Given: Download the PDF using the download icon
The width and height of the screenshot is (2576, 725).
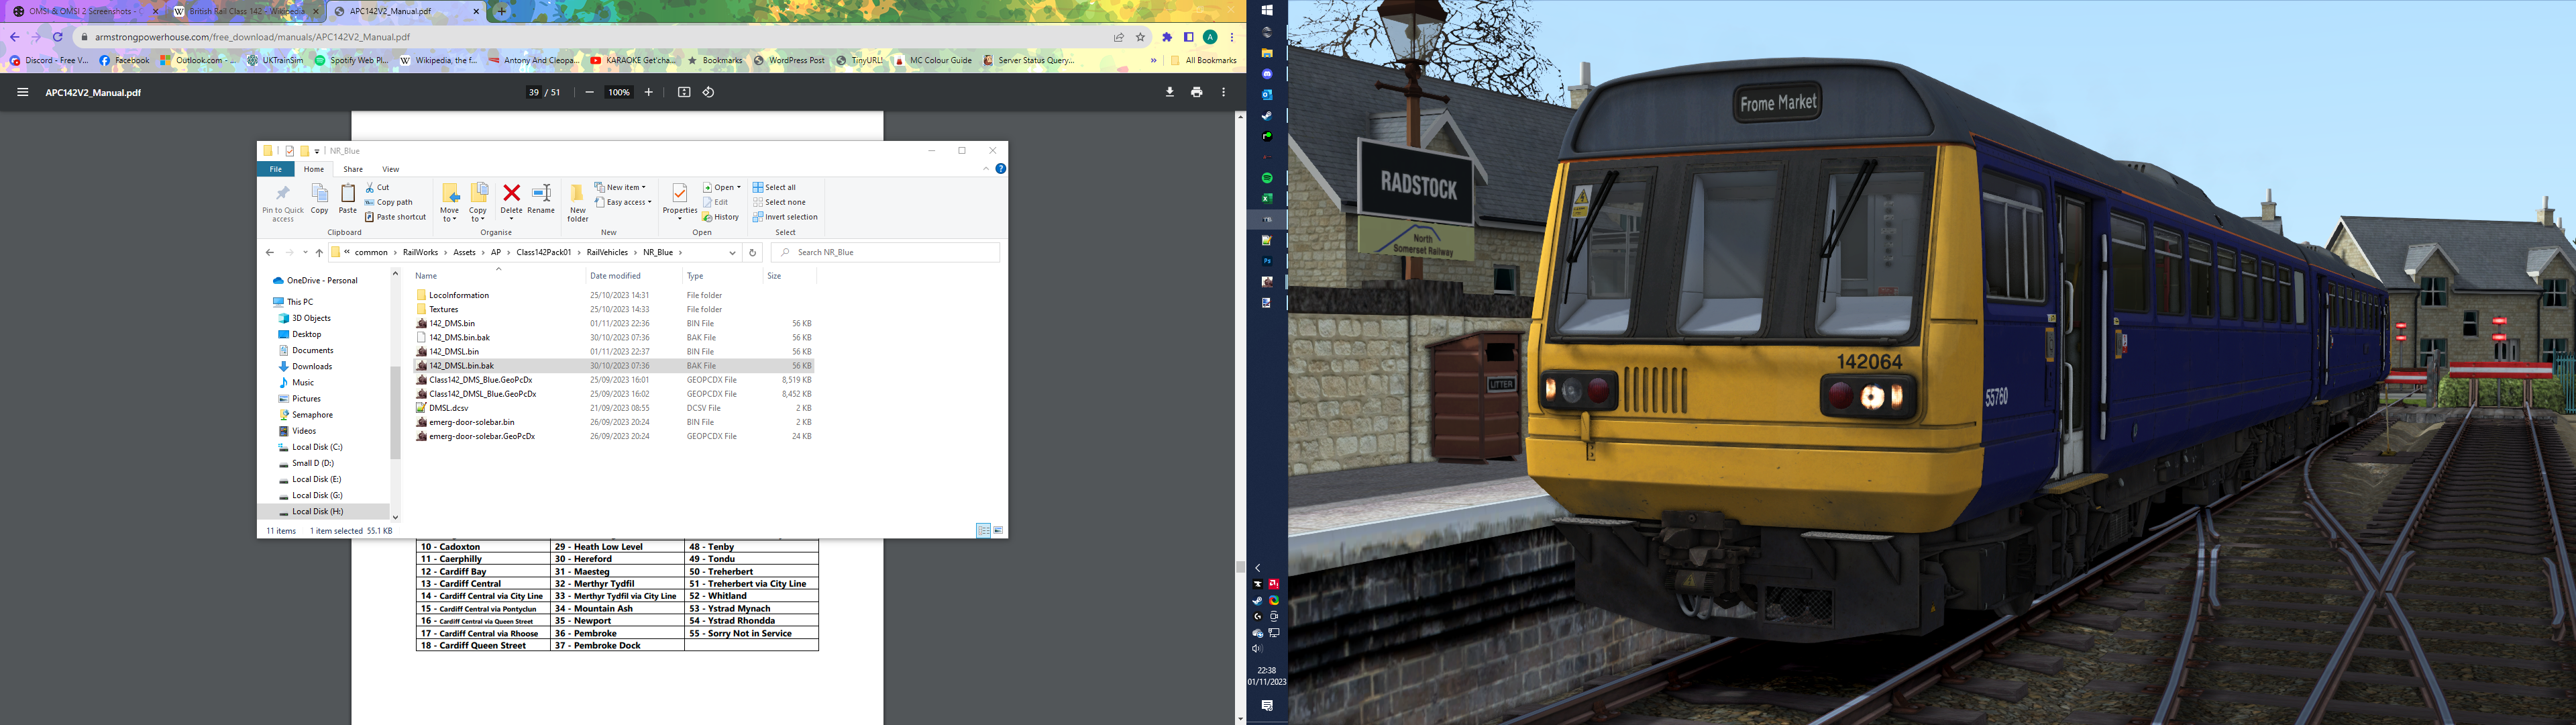Looking at the screenshot, I should click(x=1169, y=92).
